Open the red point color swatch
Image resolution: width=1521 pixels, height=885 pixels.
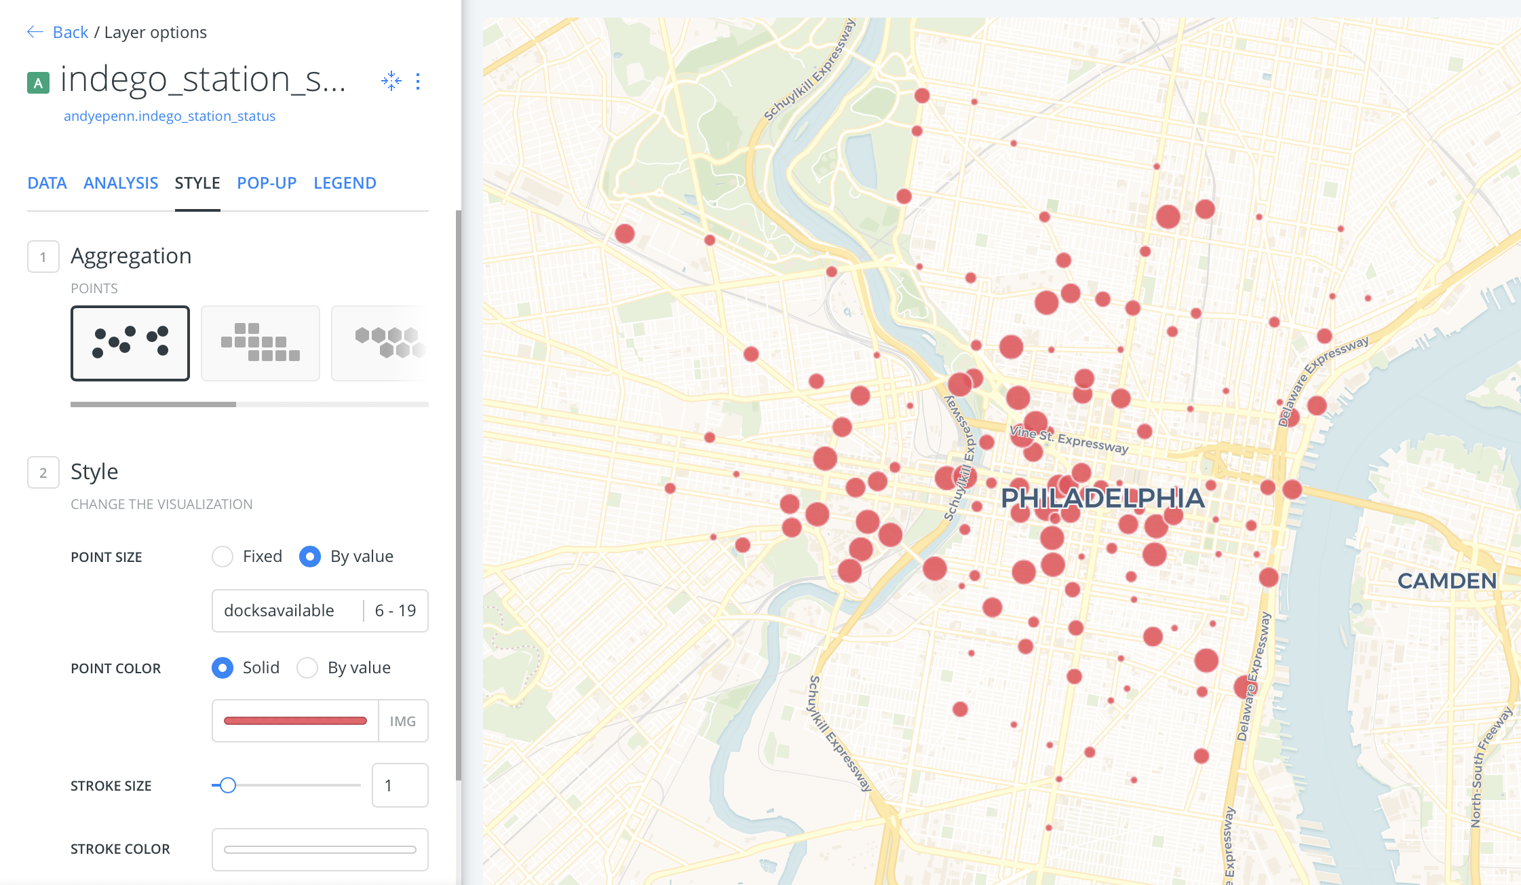point(295,721)
